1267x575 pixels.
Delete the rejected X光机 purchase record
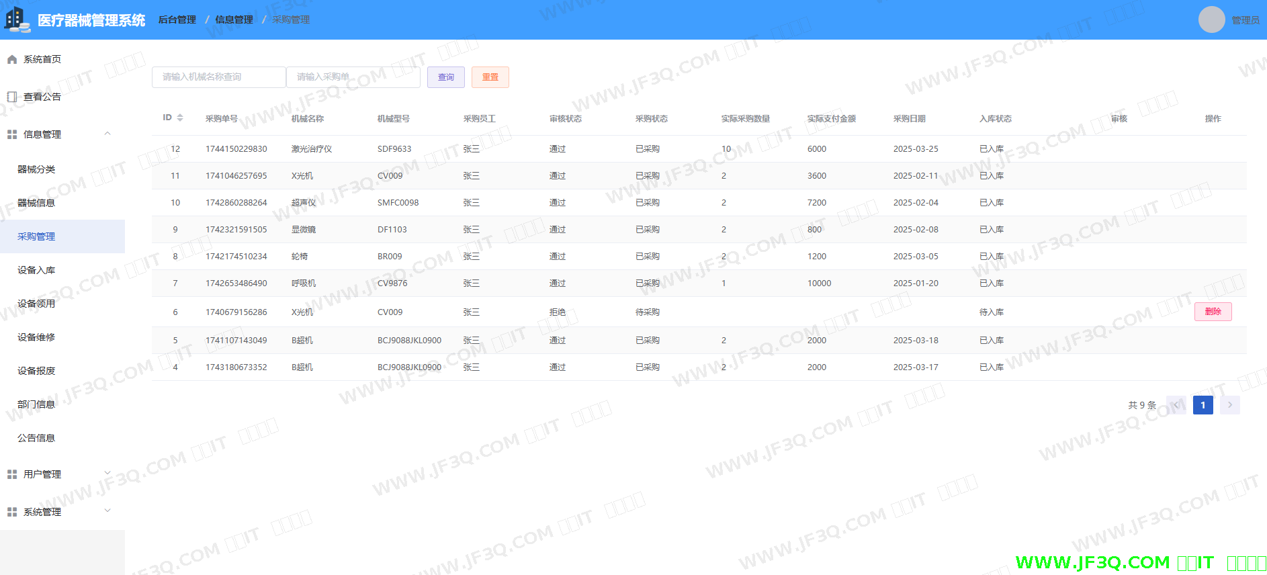(1213, 312)
